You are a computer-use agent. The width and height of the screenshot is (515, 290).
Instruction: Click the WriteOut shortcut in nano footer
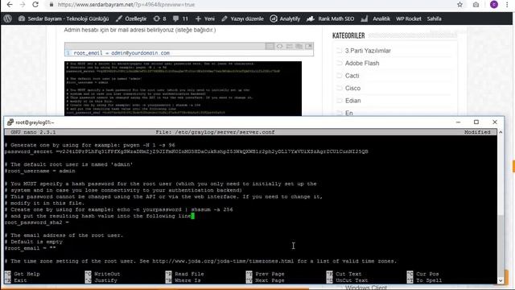point(102,274)
